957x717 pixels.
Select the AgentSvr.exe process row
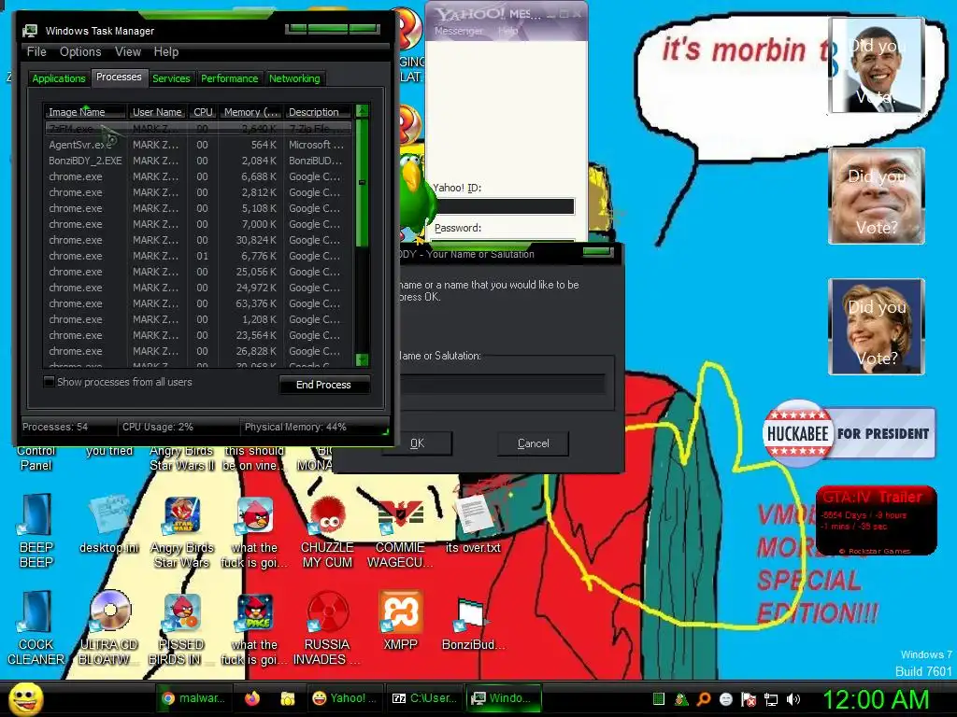pyautogui.click(x=198, y=145)
